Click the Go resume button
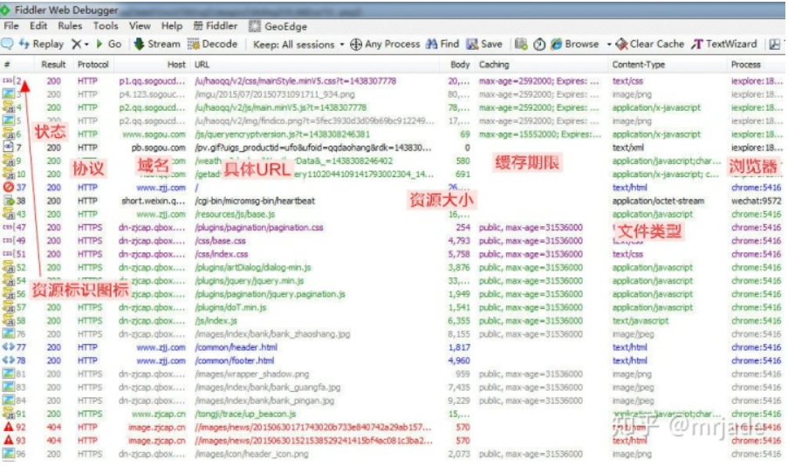 click(108, 45)
